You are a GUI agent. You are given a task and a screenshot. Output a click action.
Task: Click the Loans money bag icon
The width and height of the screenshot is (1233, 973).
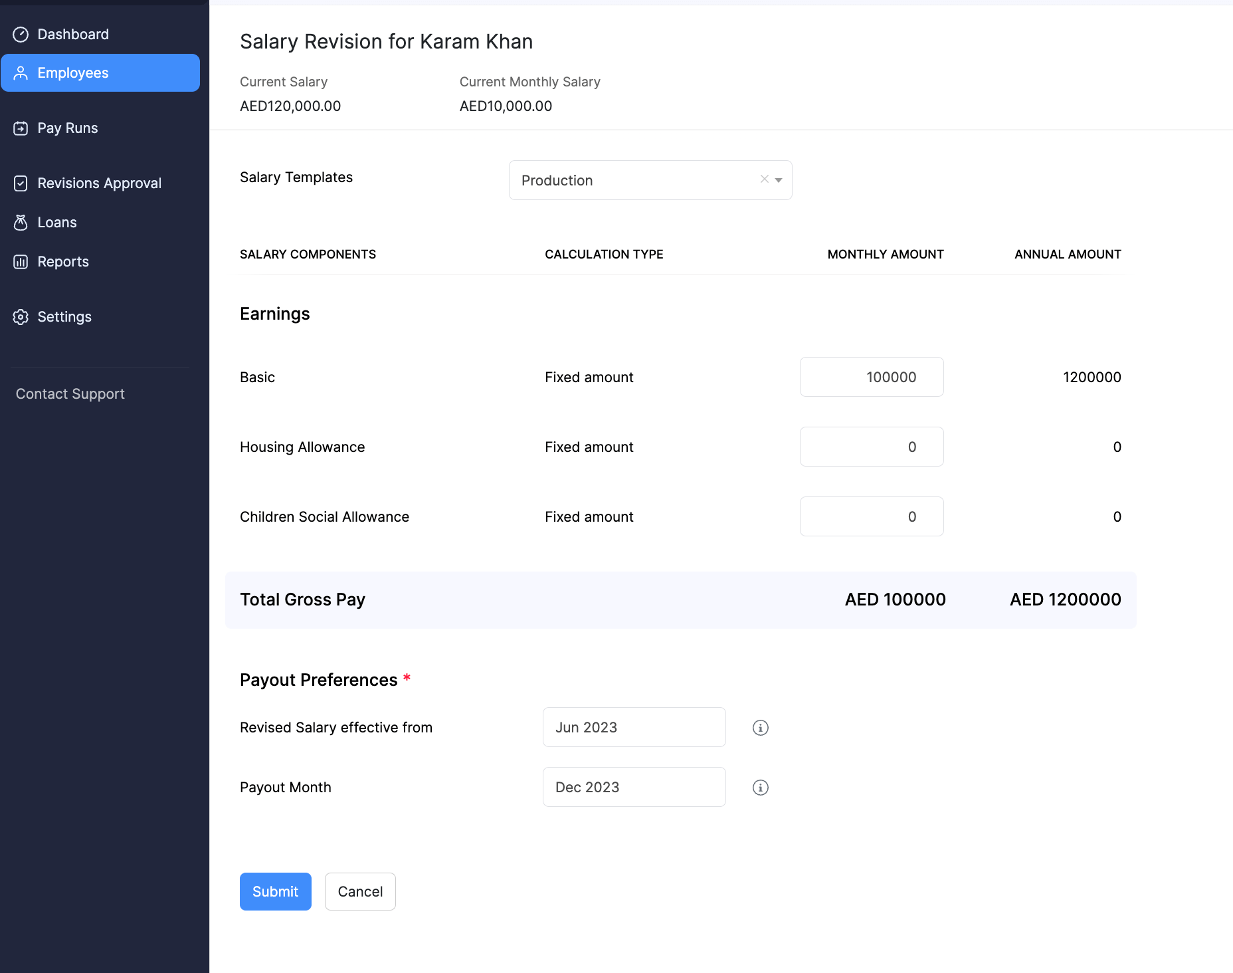[x=21, y=223]
